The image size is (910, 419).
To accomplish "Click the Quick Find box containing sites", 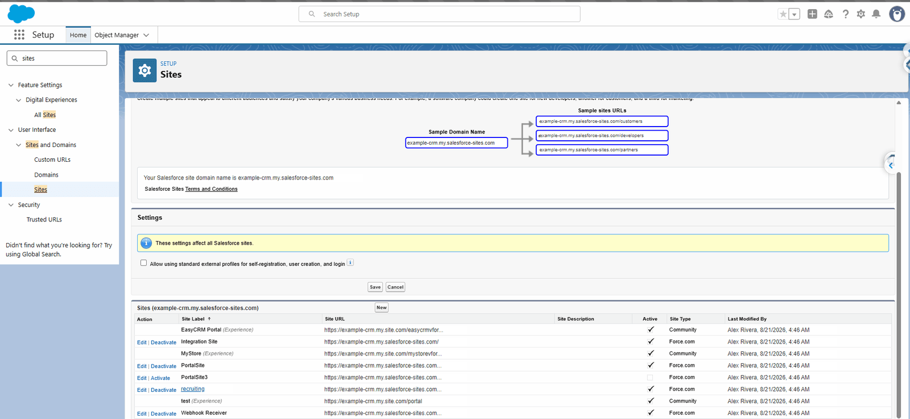I will click(57, 58).
